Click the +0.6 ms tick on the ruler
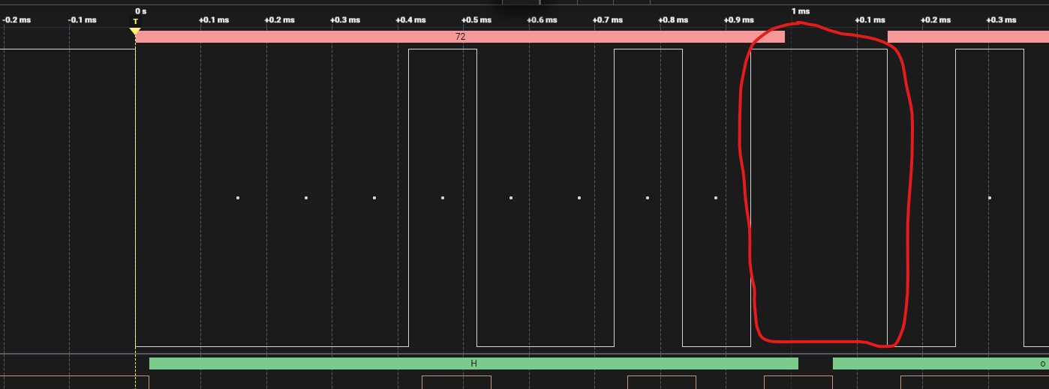Image resolution: width=1049 pixels, height=389 pixels. (x=543, y=20)
